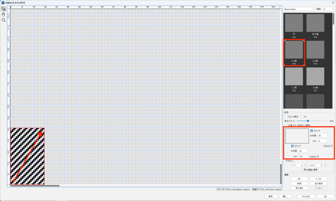Check the 同じ組織に適用 checkbox

302,170
